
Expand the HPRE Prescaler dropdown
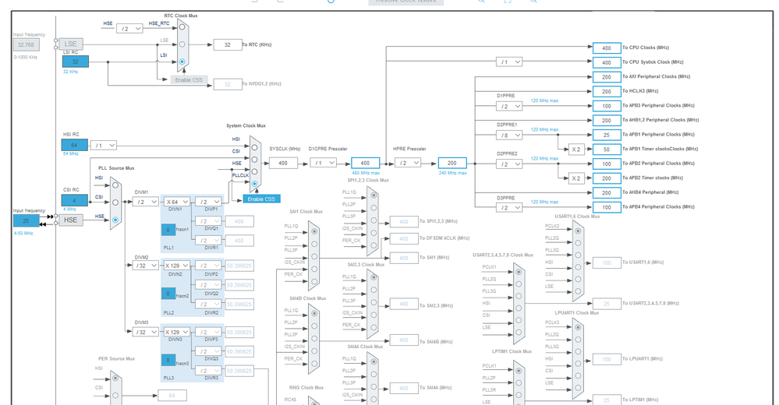[408, 163]
